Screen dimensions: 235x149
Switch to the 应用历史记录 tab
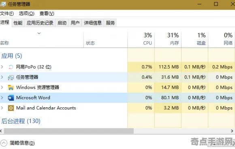pyautogui.click(x=40, y=23)
